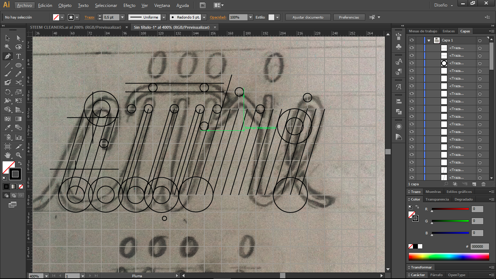
Task: Open the Objeto menu
Action: [x=65, y=5]
